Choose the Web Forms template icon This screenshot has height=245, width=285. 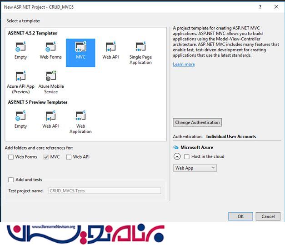51,47
